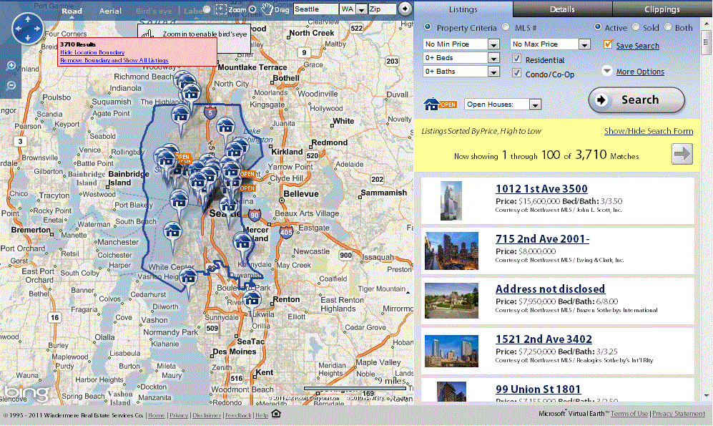Screen dimensions: 713x426
Task: Click the house marker near White Center
Action: [188, 279]
